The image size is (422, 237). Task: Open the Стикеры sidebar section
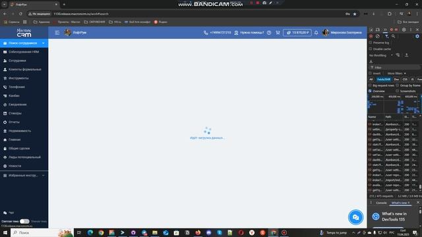click(24, 113)
